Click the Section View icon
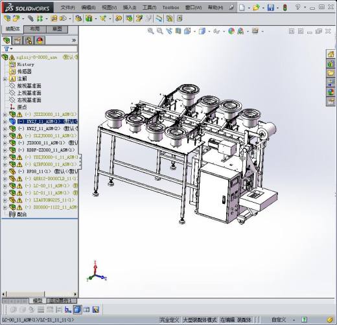This screenshot has width=337, height=325. click(x=178, y=31)
